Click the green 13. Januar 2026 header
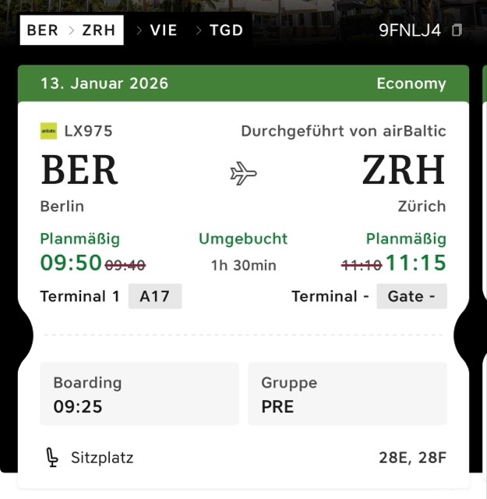487x499 pixels. [x=104, y=83]
